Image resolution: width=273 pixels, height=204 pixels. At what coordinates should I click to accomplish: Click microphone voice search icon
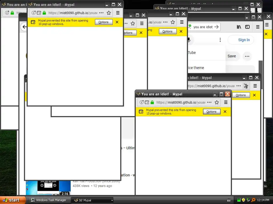tap(189, 40)
